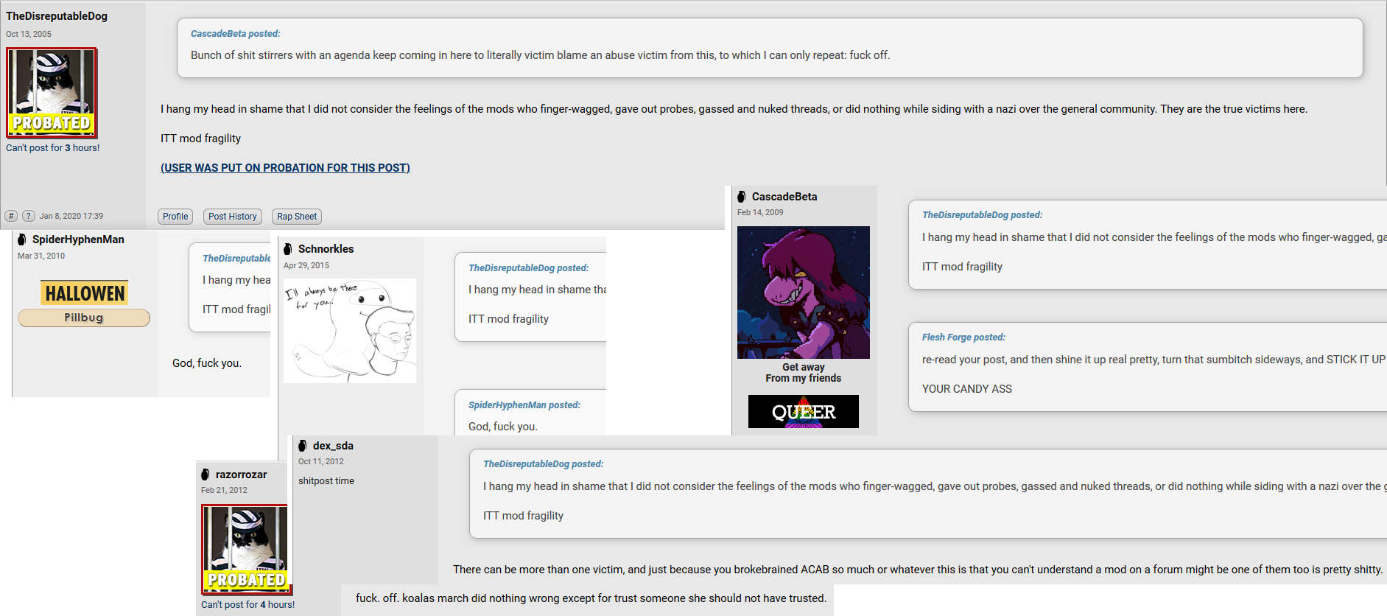1387x616 pixels.
Task: Select the Schnorkles username
Action: (326, 249)
